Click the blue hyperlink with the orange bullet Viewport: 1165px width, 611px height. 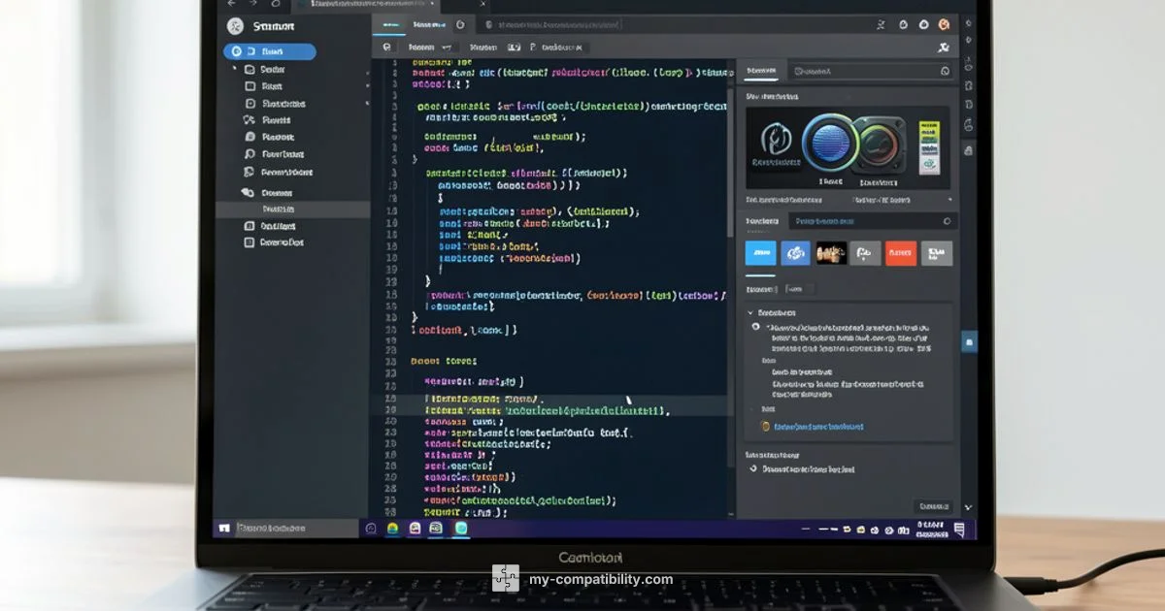tap(817, 427)
